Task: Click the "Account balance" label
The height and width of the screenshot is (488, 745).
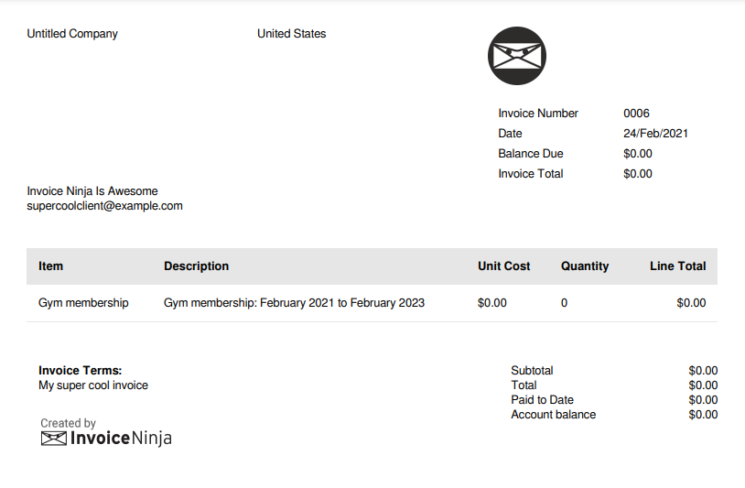Action: tap(553, 415)
